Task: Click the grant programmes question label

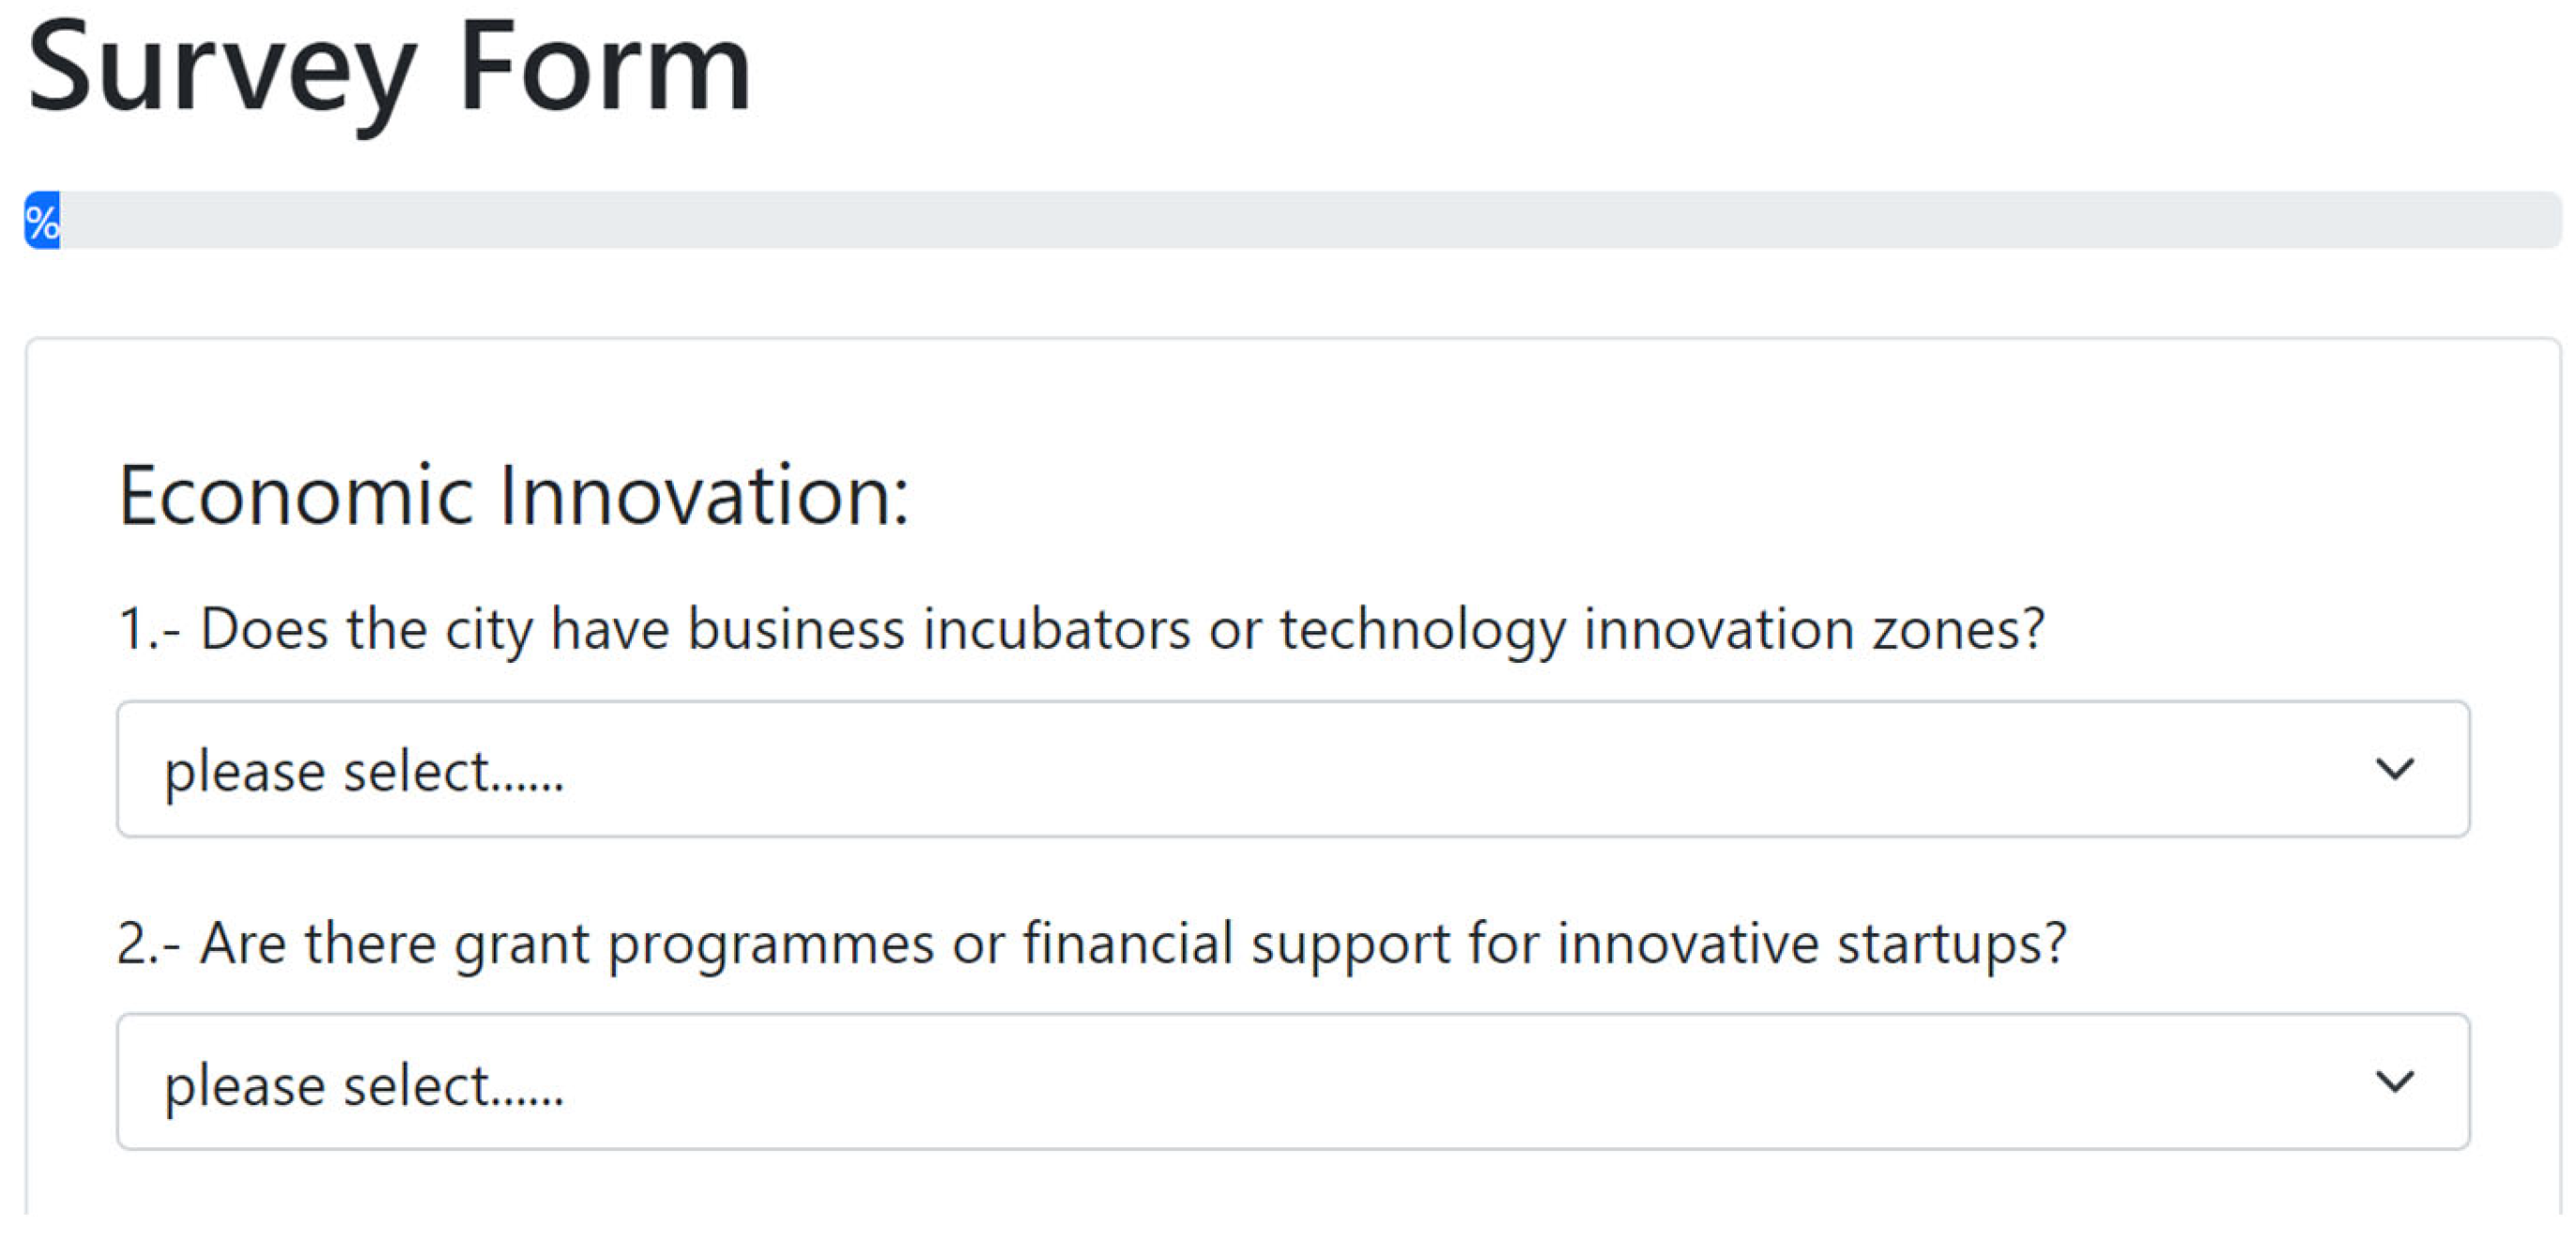Action: click(1091, 943)
